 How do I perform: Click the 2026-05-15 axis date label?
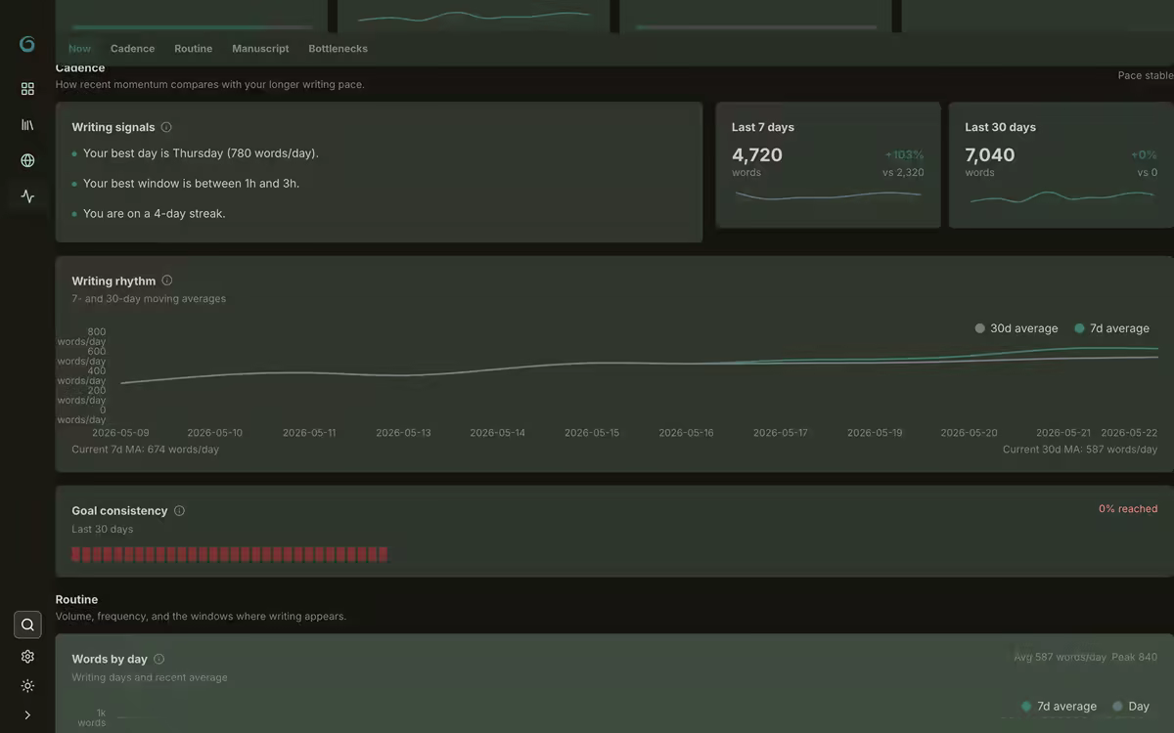[x=592, y=432]
